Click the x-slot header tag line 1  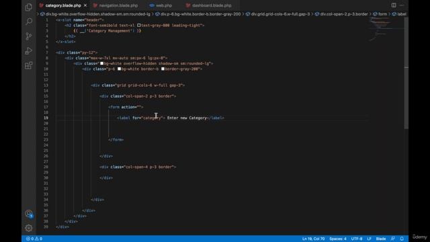click(x=80, y=19)
